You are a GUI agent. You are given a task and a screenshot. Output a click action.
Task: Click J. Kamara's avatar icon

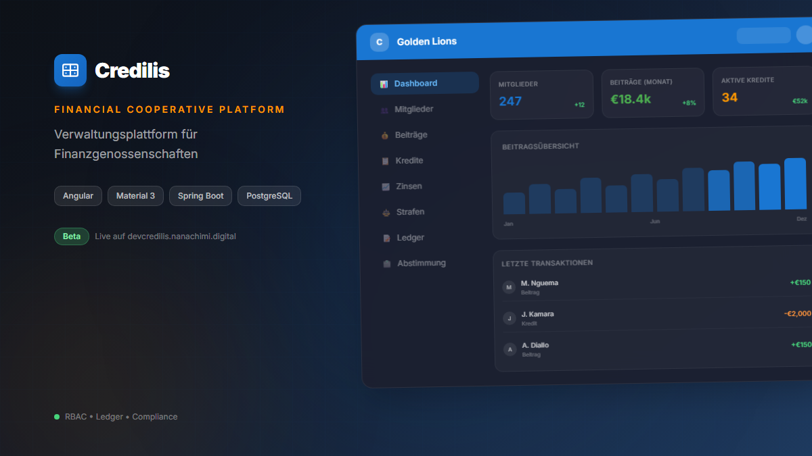[x=509, y=318]
